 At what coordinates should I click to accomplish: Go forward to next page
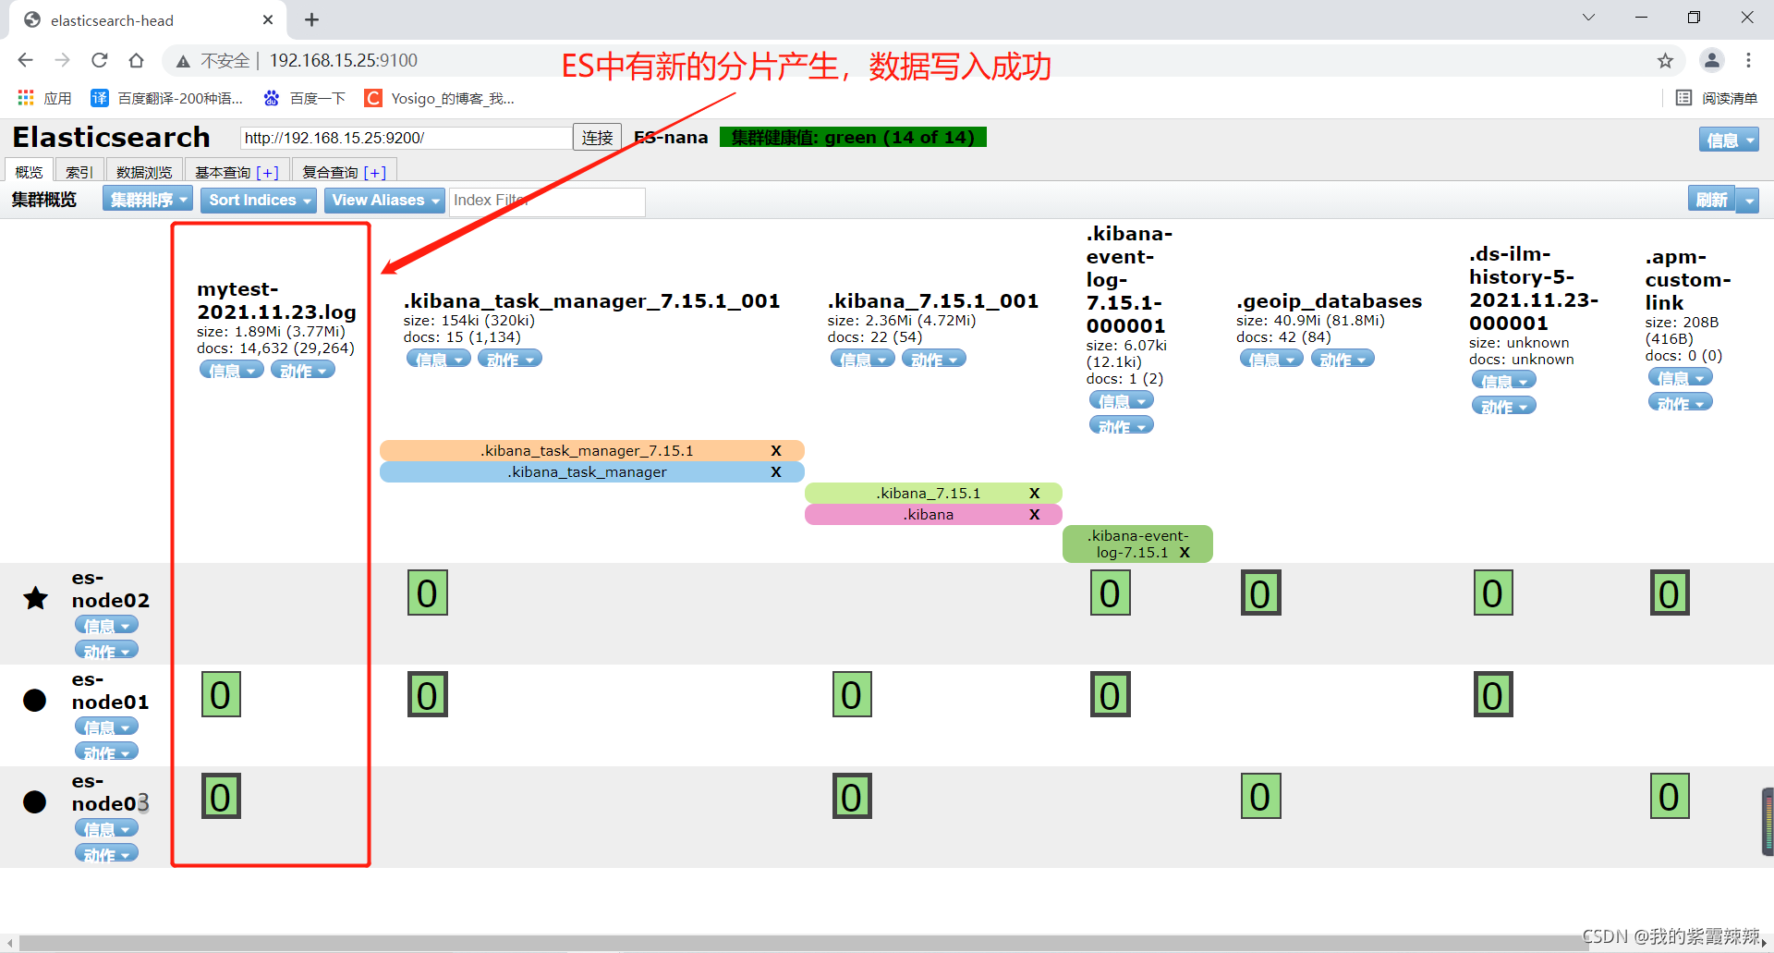[62, 60]
